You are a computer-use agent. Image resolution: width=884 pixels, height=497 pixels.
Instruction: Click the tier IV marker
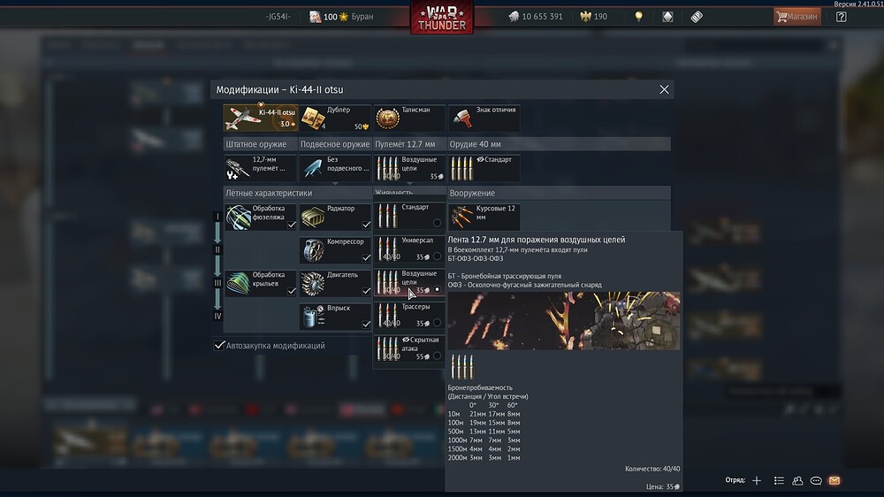pyautogui.click(x=217, y=317)
